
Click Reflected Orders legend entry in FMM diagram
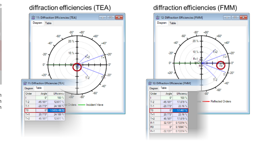tap(217, 102)
